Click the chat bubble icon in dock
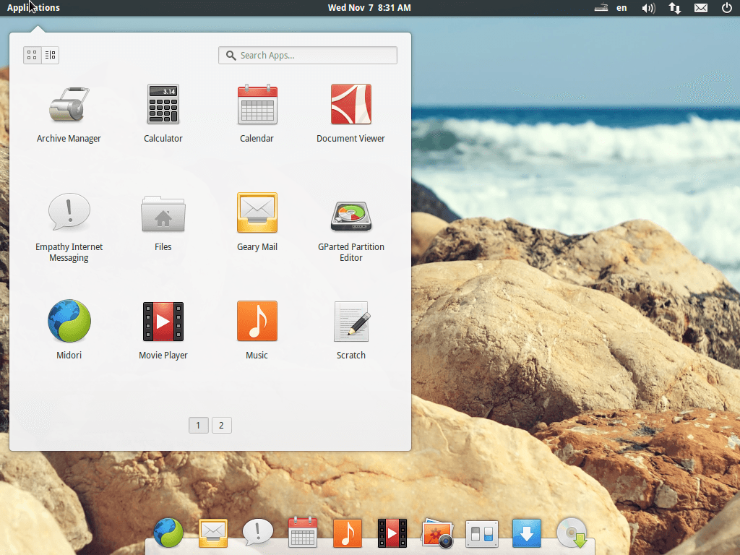 (258, 533)
